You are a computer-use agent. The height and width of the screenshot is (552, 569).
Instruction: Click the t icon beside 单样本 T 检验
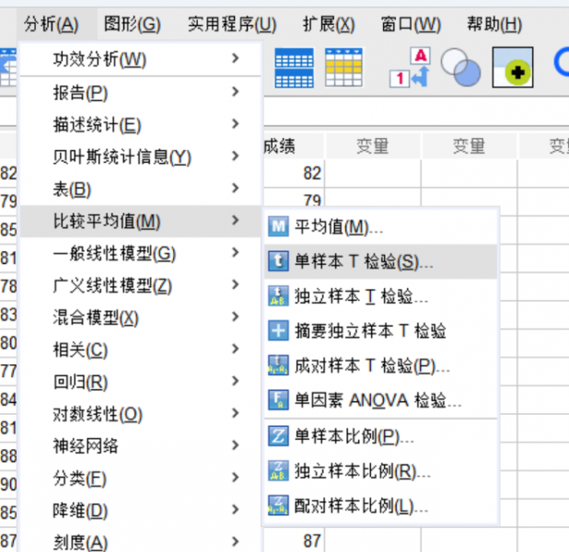[278, 261]
